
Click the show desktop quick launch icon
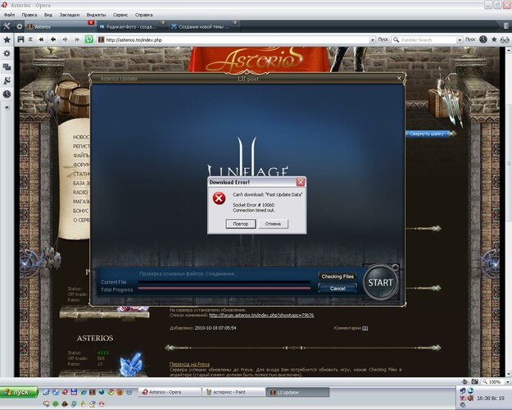47,392
